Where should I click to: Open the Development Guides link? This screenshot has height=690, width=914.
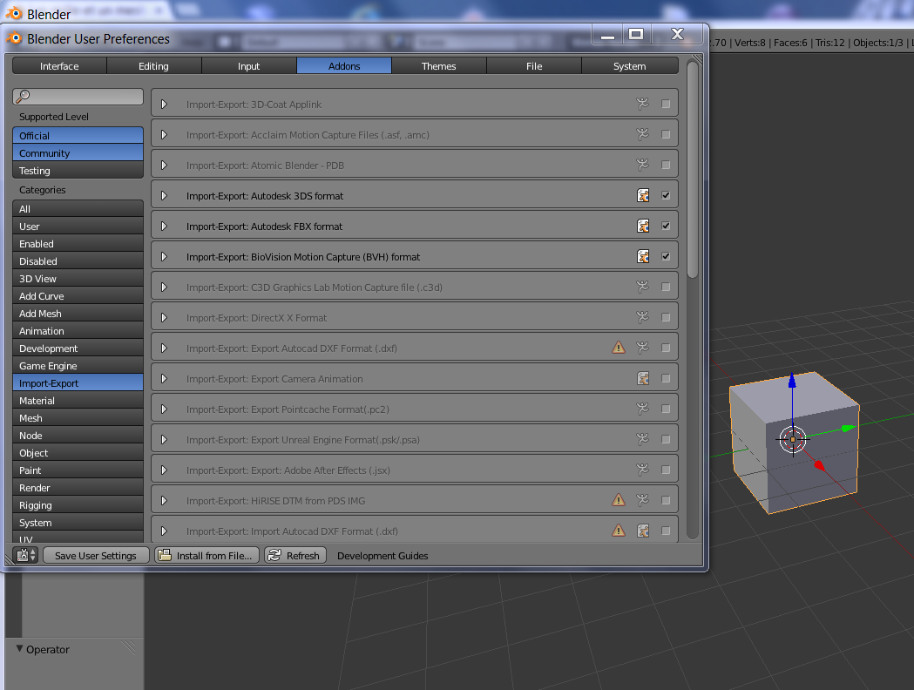click(383, 555)
